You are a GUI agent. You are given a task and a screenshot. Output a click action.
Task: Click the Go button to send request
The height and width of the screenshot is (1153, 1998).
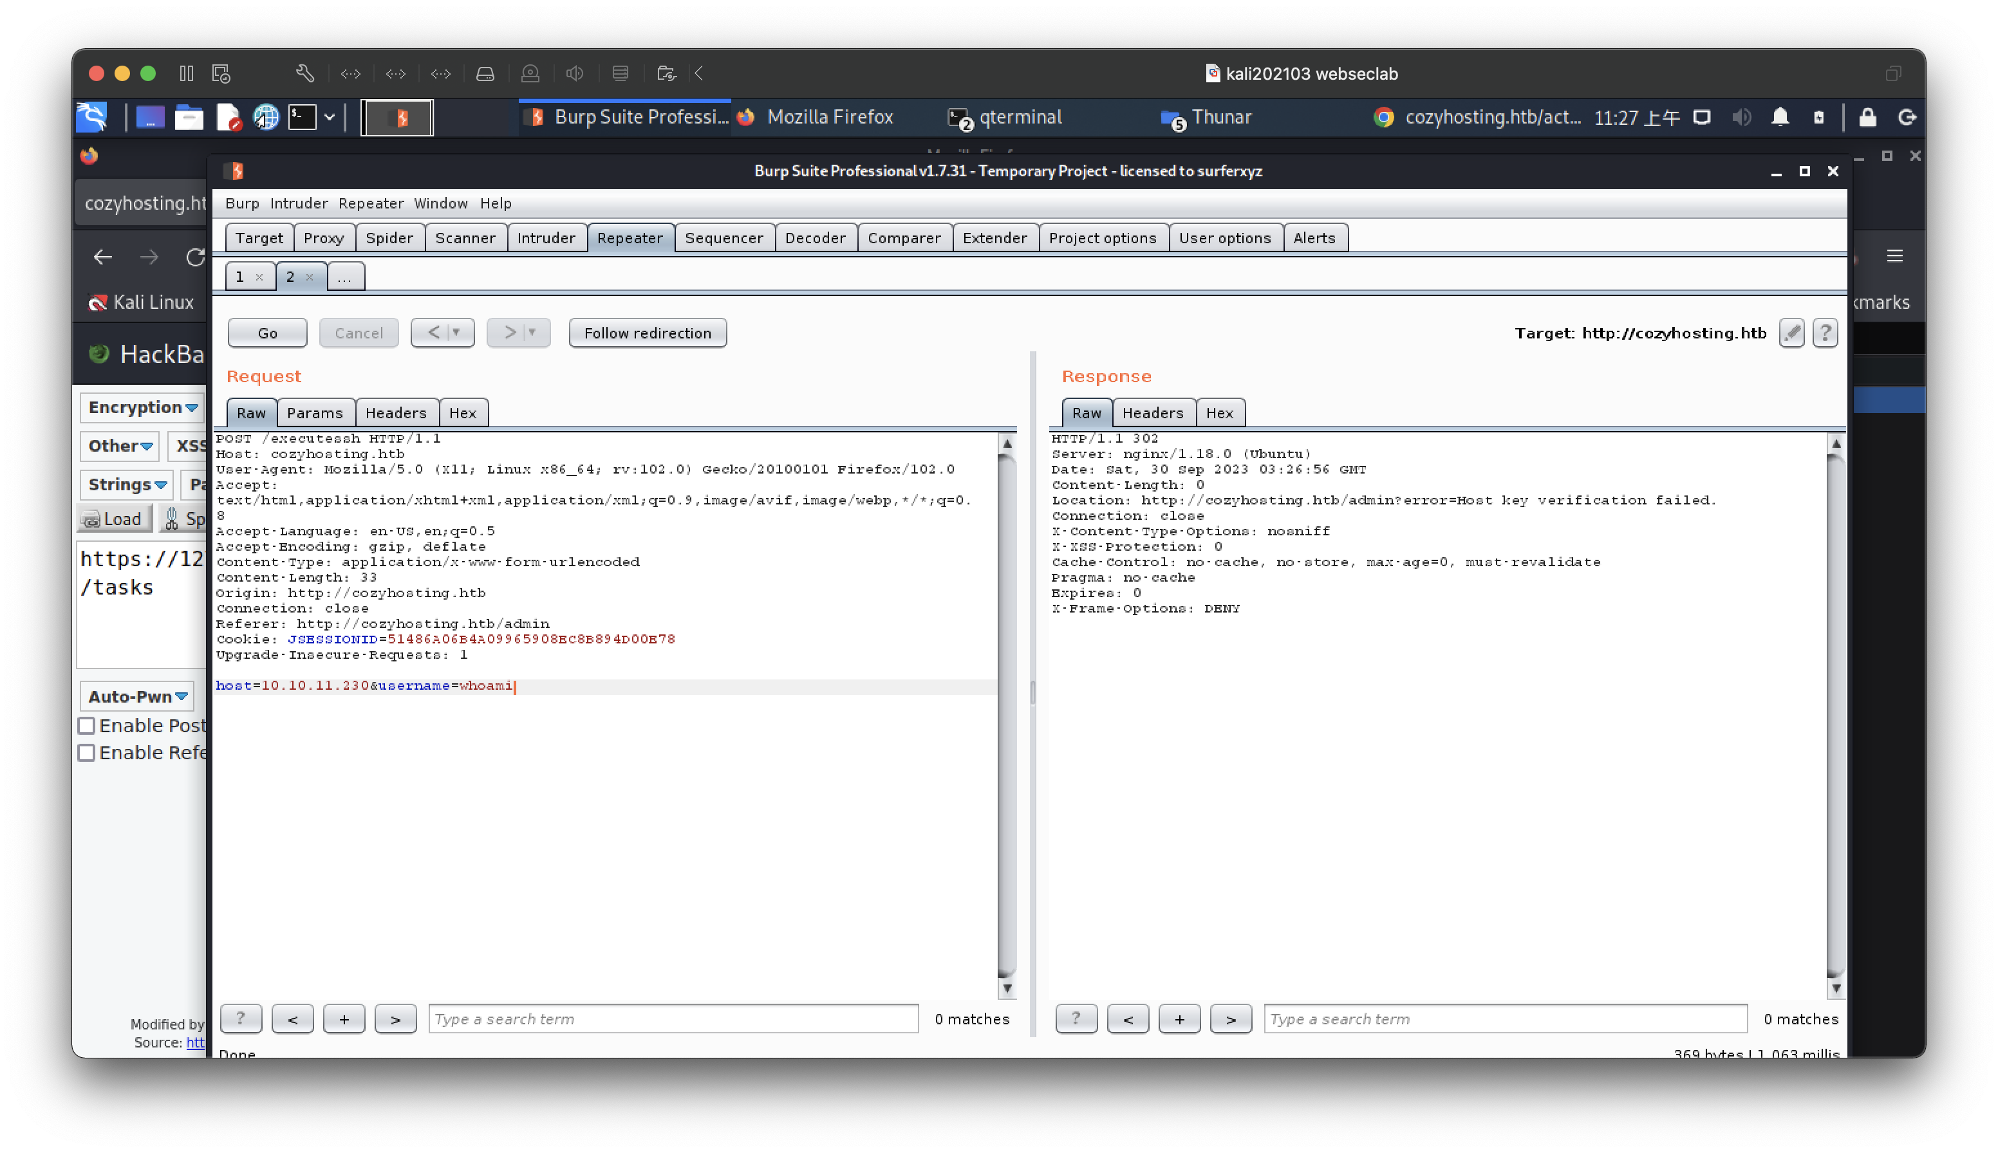point(268,332)
